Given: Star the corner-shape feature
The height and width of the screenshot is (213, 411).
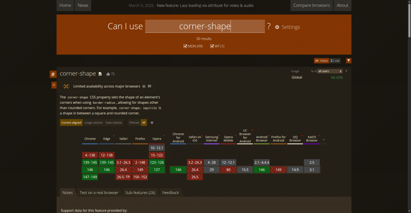Looking at the screenshot, I should click(x=54, y=85).
